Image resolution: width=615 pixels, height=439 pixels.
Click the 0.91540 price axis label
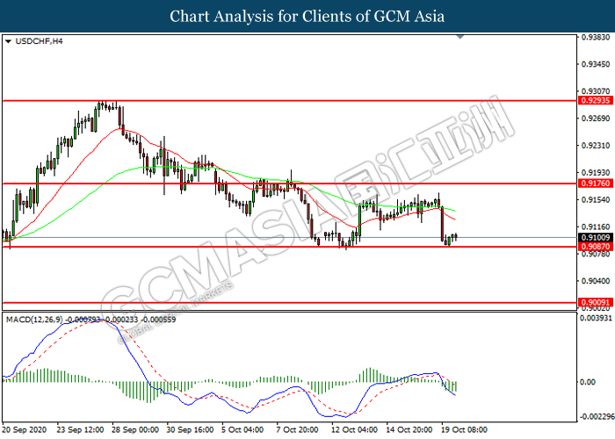[x=596, y=200]
